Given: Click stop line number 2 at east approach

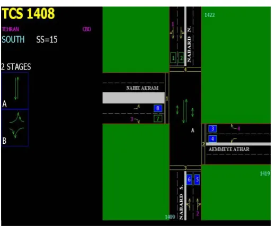Looking at the screenshot, I should click(203, 144).
